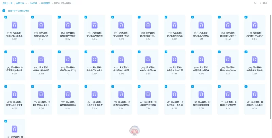Navigate to 全部文件 breadcrumb
The width and height of the screenshot is (272, 138).
[x=20, y=3]
